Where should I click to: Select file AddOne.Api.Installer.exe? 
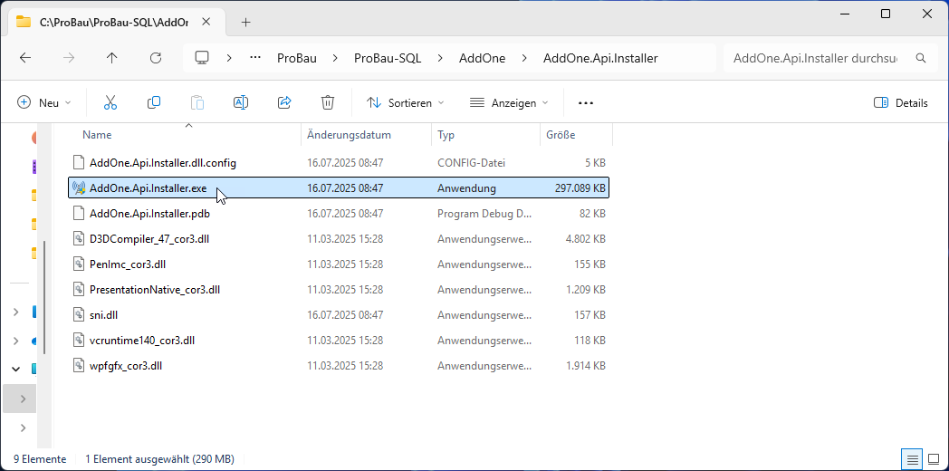pyautogui.click(x=339, y=188)
